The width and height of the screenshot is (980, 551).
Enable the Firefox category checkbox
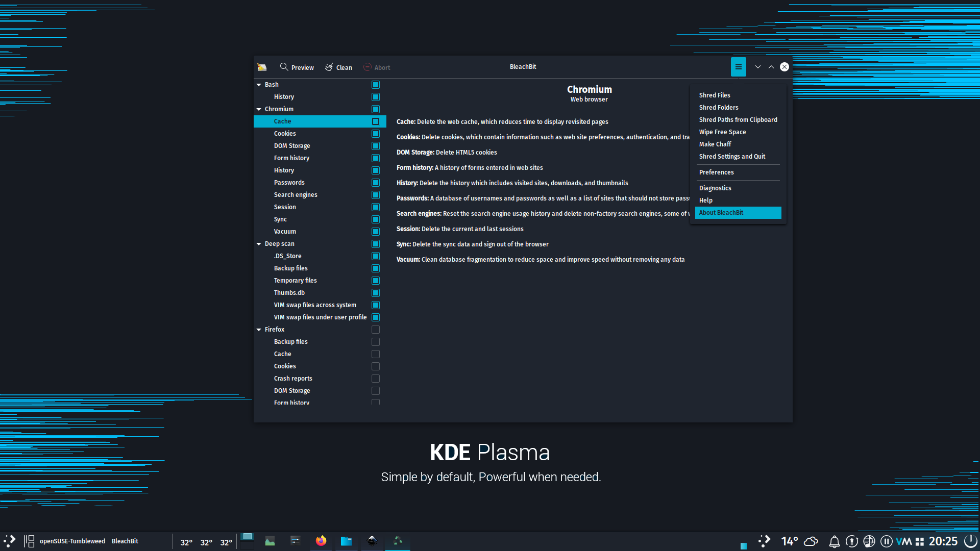(376, 330)
